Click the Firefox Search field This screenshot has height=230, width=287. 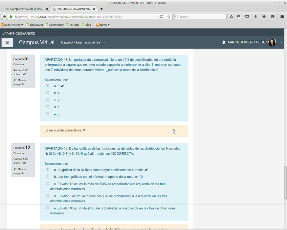(x=200, y=17)
